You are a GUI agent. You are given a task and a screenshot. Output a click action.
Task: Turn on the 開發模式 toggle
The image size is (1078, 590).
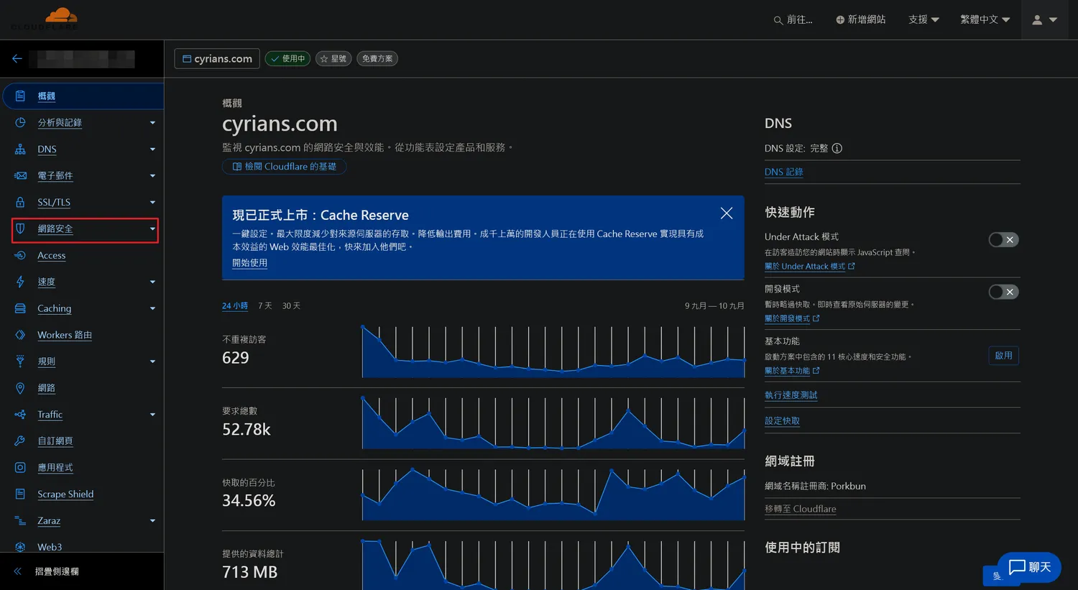(x=1003, y=292)
